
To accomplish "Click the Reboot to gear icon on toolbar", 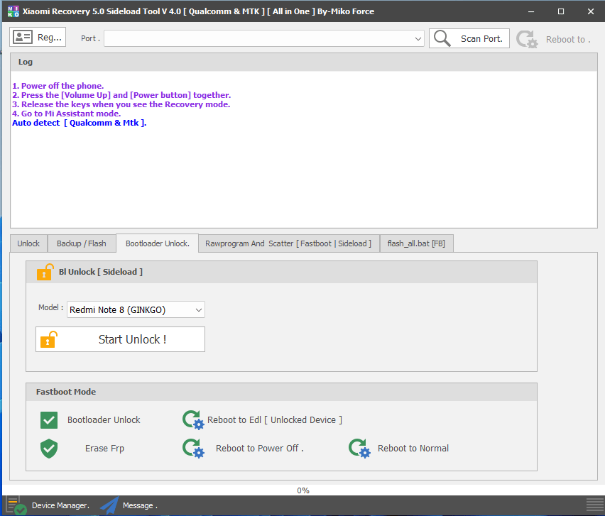I will click(527, 39).
